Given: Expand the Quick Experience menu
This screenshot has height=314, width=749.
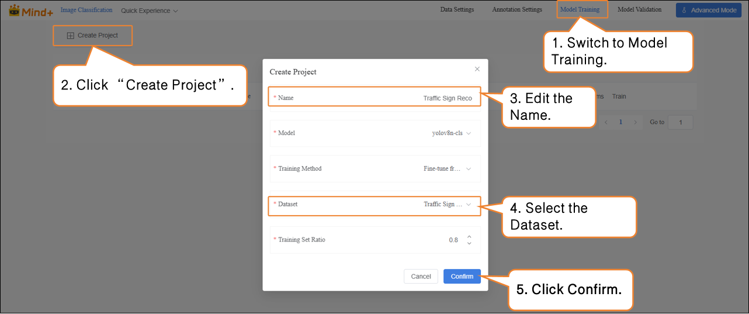Looking at the screenshot, I should 149,11.
